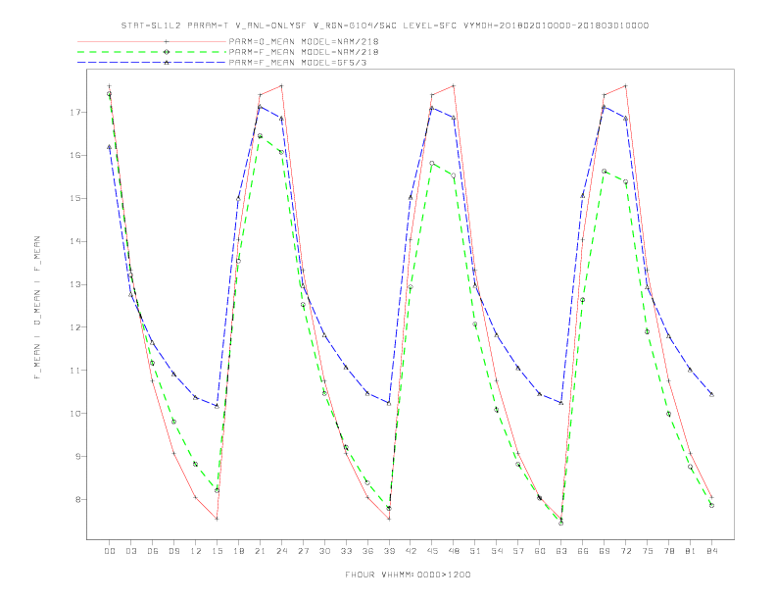Click blue GFS triangle data point at hour 84
The image size is (776, 600).
click(711, 394)
